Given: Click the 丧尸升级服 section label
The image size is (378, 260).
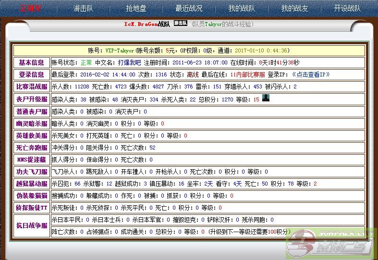Looking at the screenshot, I should [31, 99].
